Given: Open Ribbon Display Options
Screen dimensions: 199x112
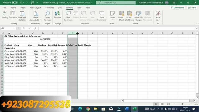Looking at the screenshot, I should click(174, 2).
